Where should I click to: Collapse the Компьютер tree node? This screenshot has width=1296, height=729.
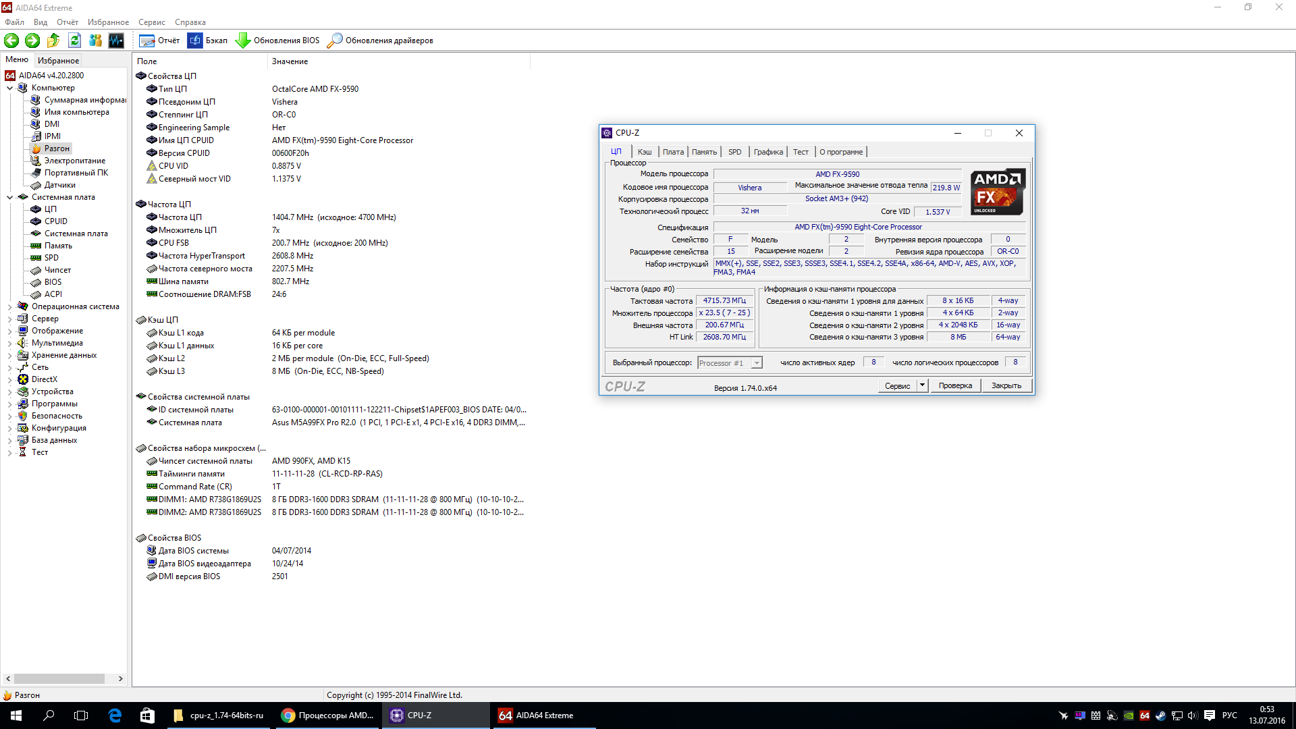point(9,88)
